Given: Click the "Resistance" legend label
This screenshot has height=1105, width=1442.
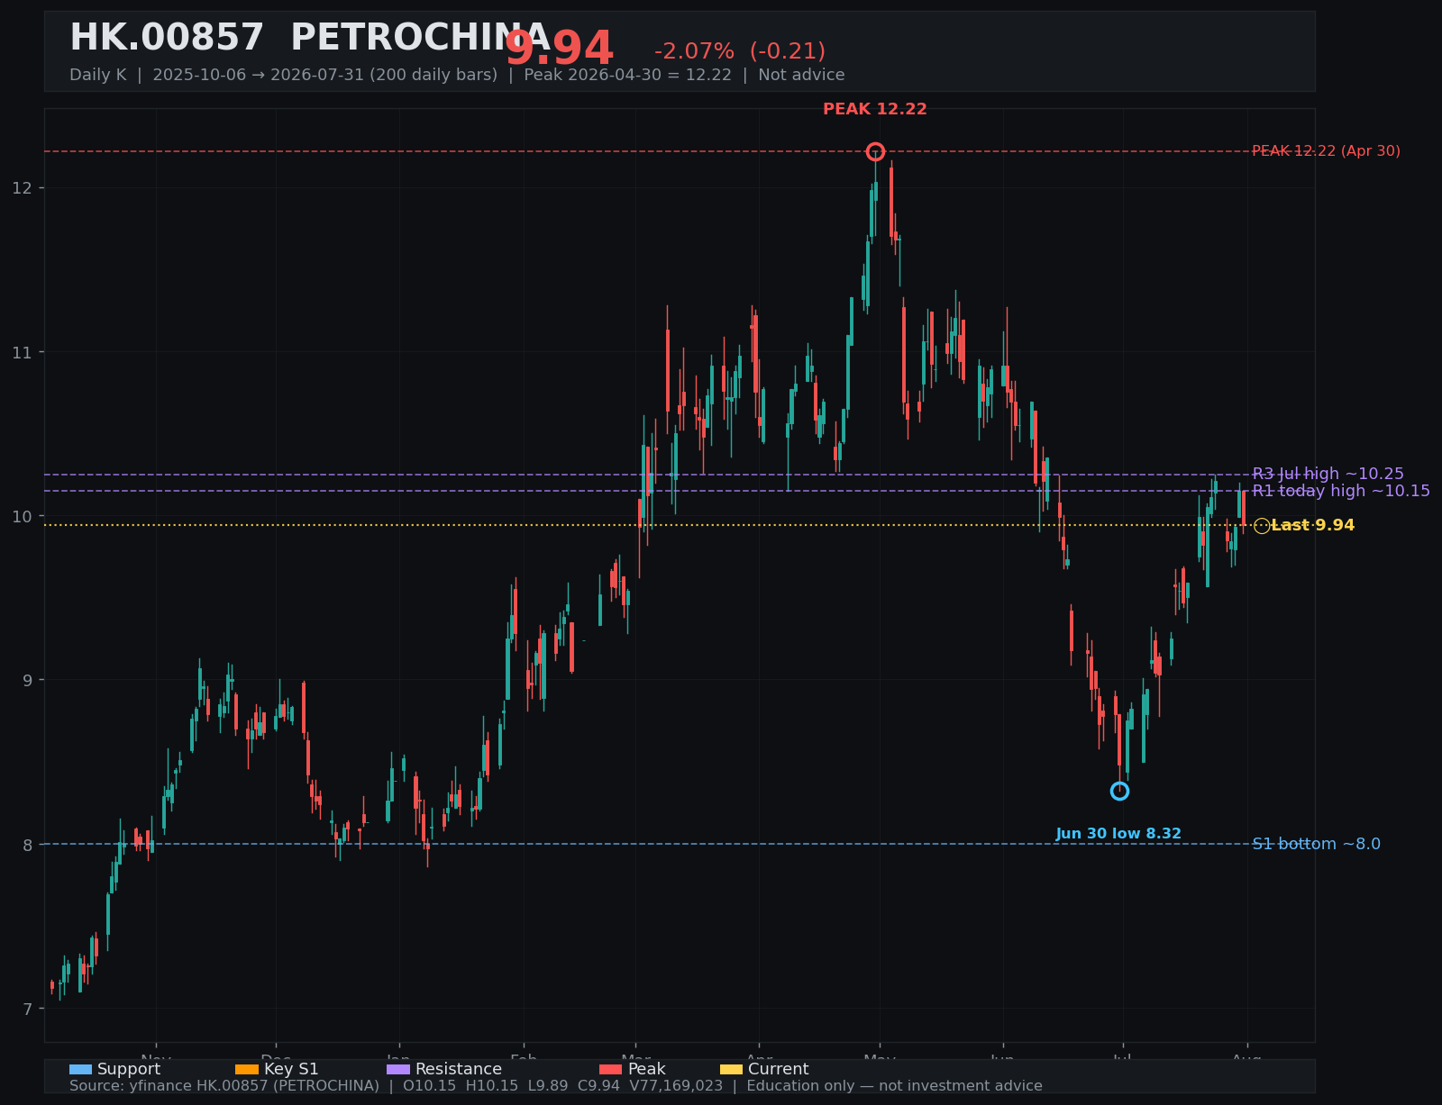Looking at the screenshot, I should (459, 1069).
